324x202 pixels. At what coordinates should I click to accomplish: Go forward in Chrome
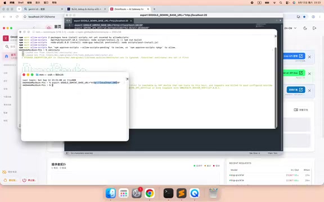tap(11, 17)
